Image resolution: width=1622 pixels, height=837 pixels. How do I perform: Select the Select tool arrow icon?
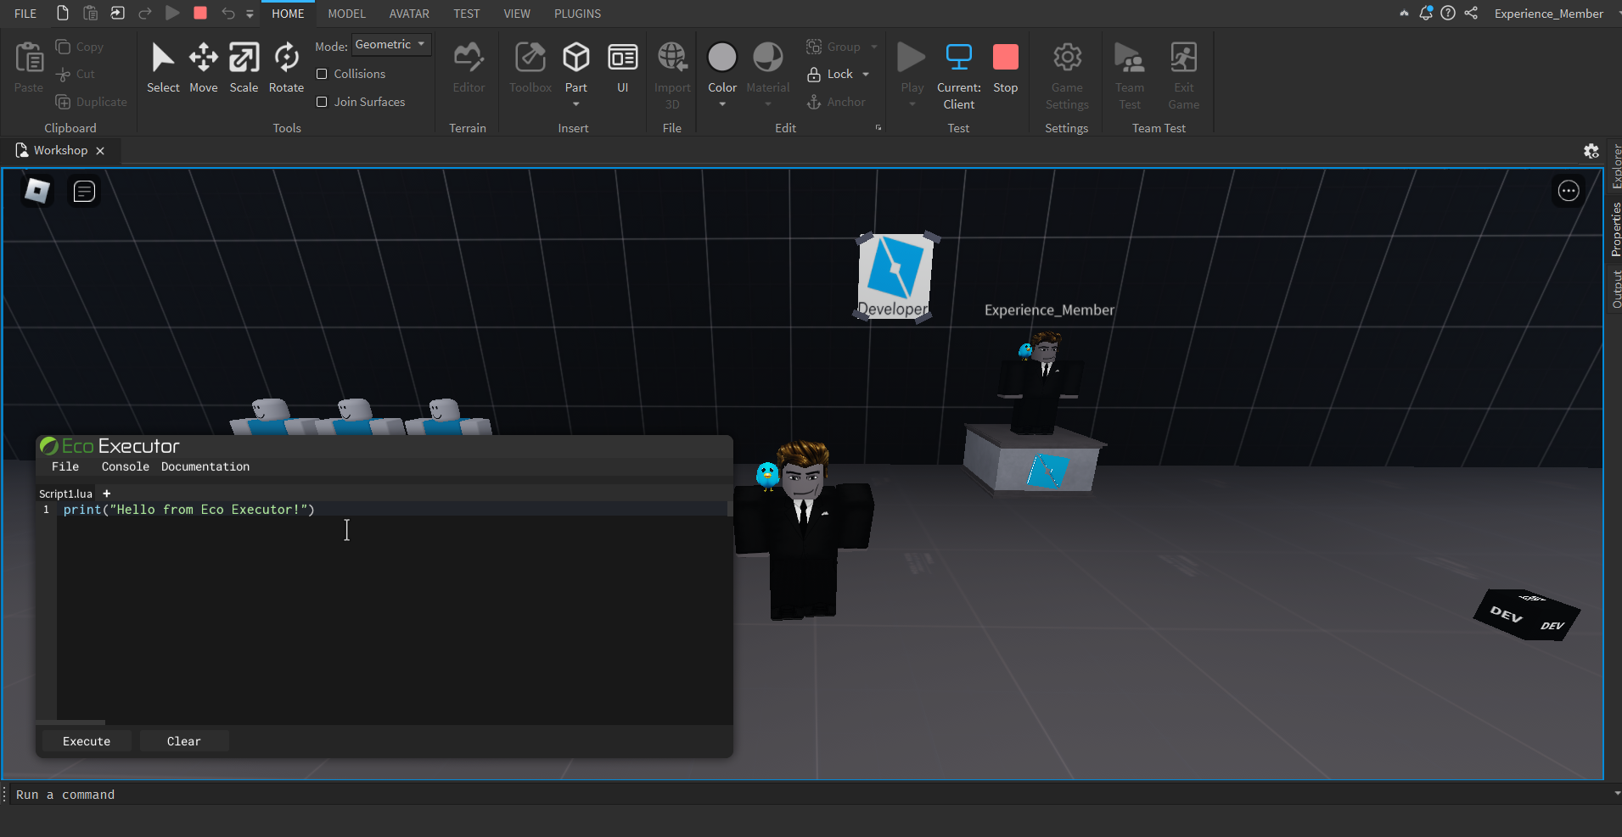coord(163,58)
